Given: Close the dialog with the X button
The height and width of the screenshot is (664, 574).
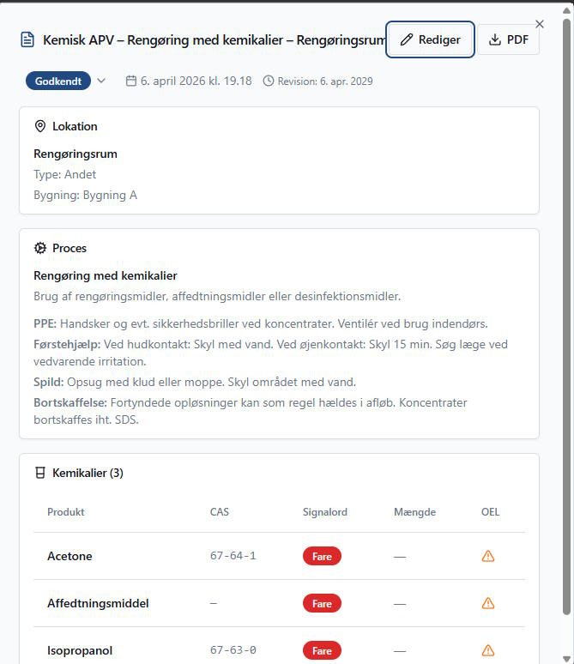Looking at the screenshot, I should point(540,24).
